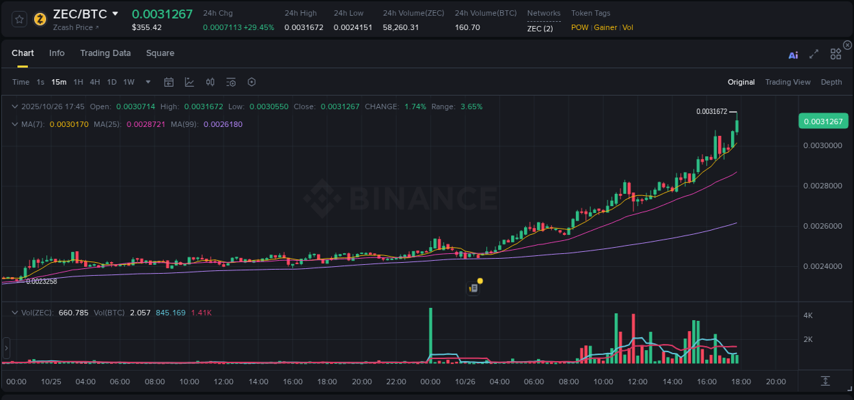Open the date range calendar icon
The height and width of the screenshot is (400, 854).
[x=169, y=82]
